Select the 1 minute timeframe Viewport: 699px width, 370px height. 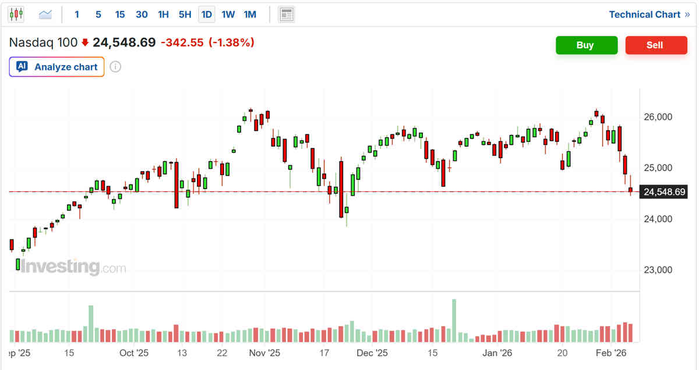tap(77, 15)
